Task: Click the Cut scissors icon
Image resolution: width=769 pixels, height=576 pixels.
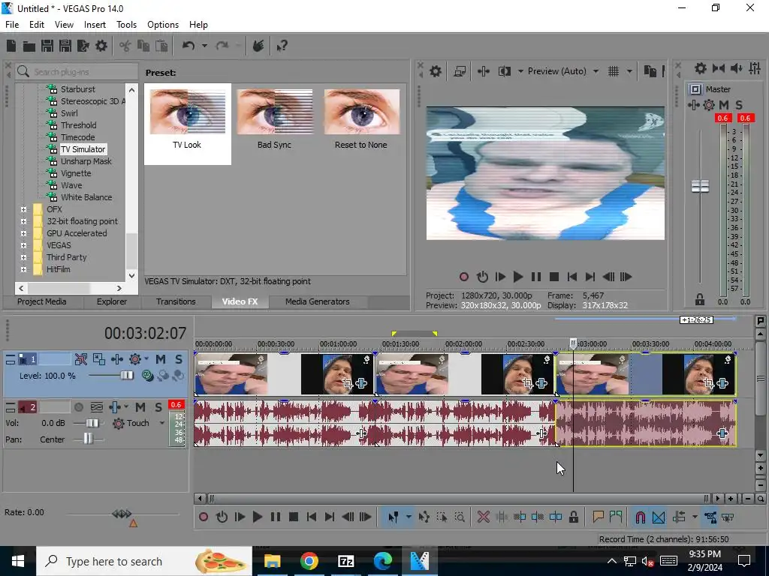Action: point(125,46)
